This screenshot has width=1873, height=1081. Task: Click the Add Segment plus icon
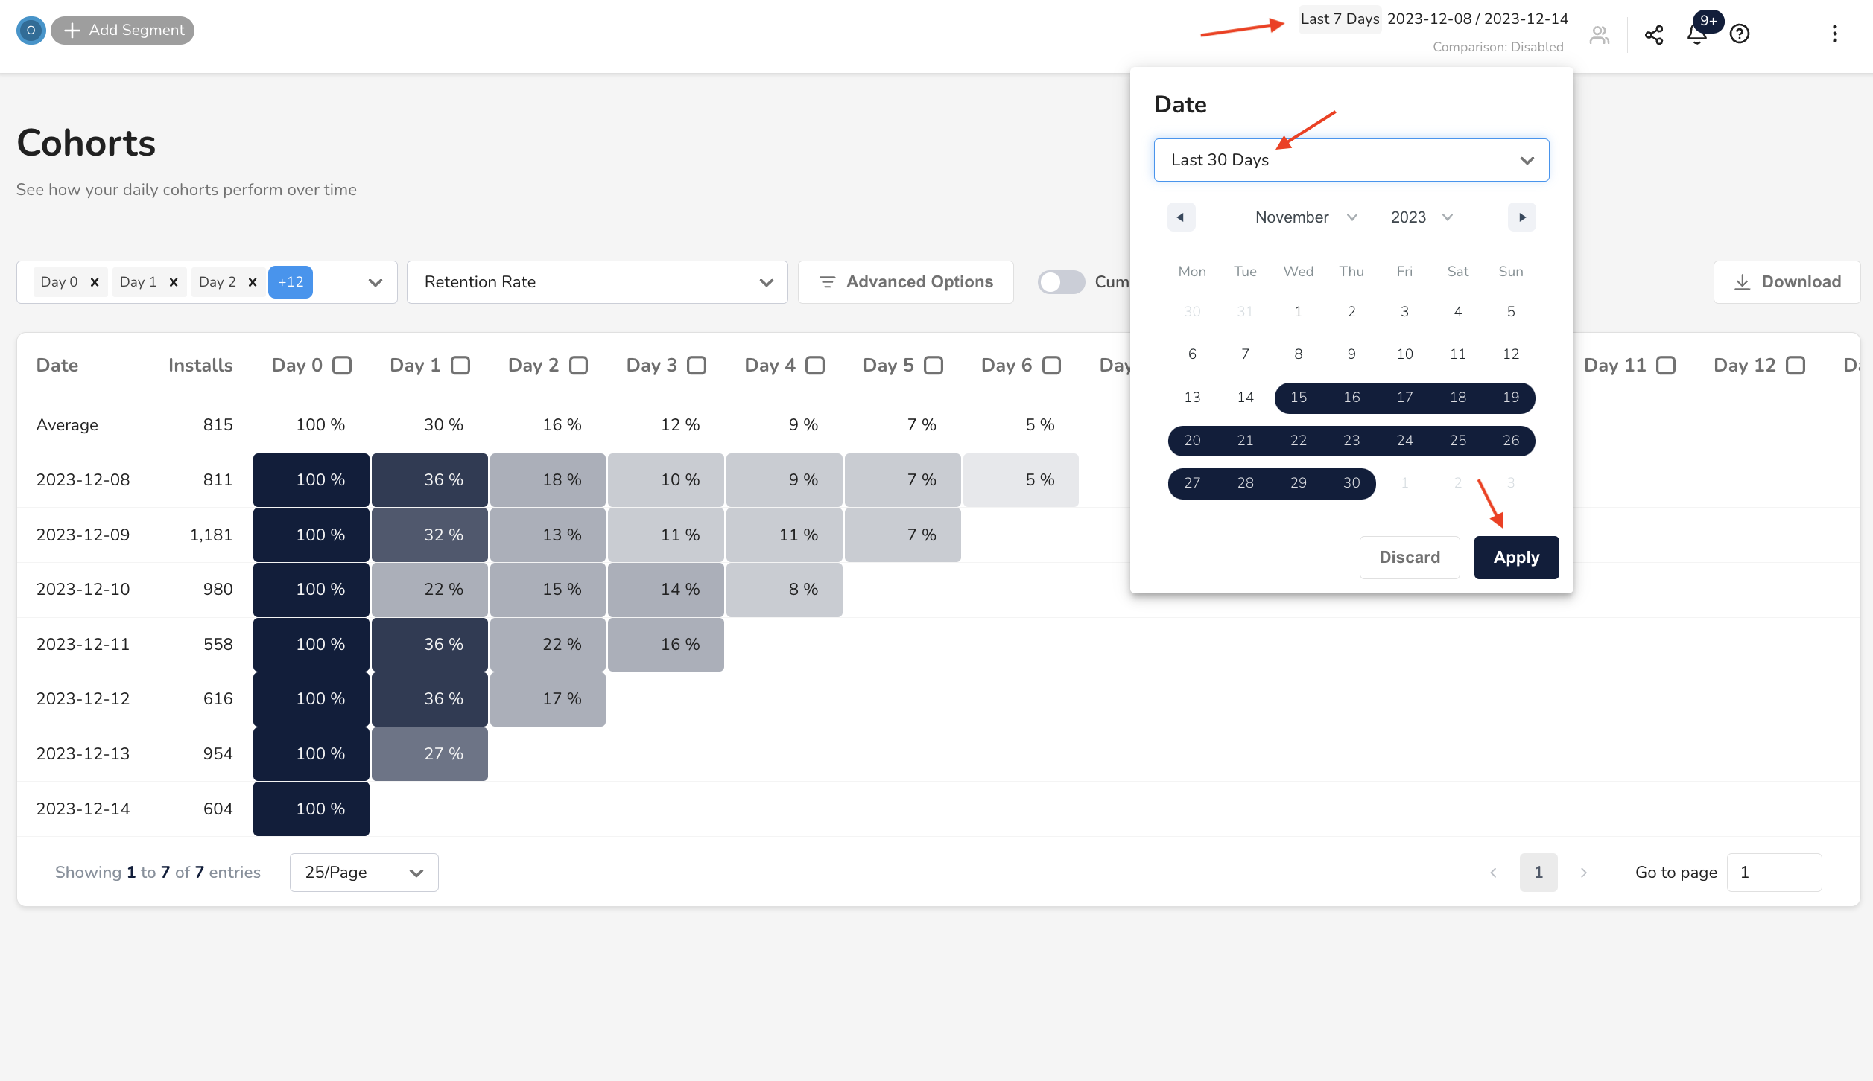pos(73,28)
